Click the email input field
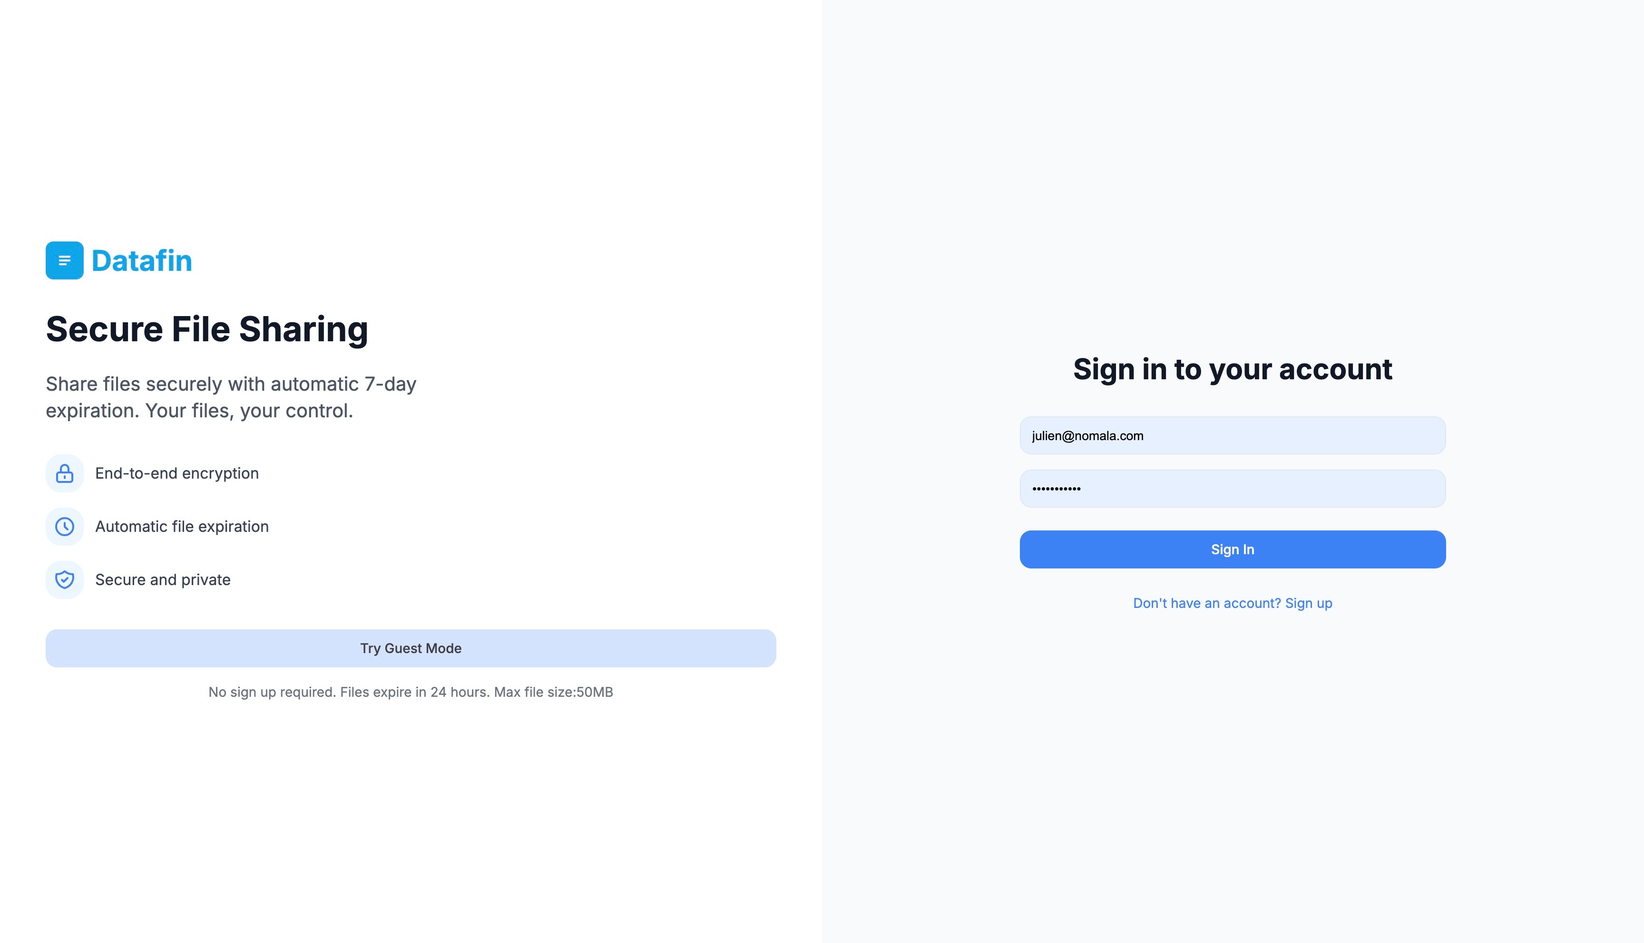This screenshot has height=943, width=1644. coord(1232,436)
